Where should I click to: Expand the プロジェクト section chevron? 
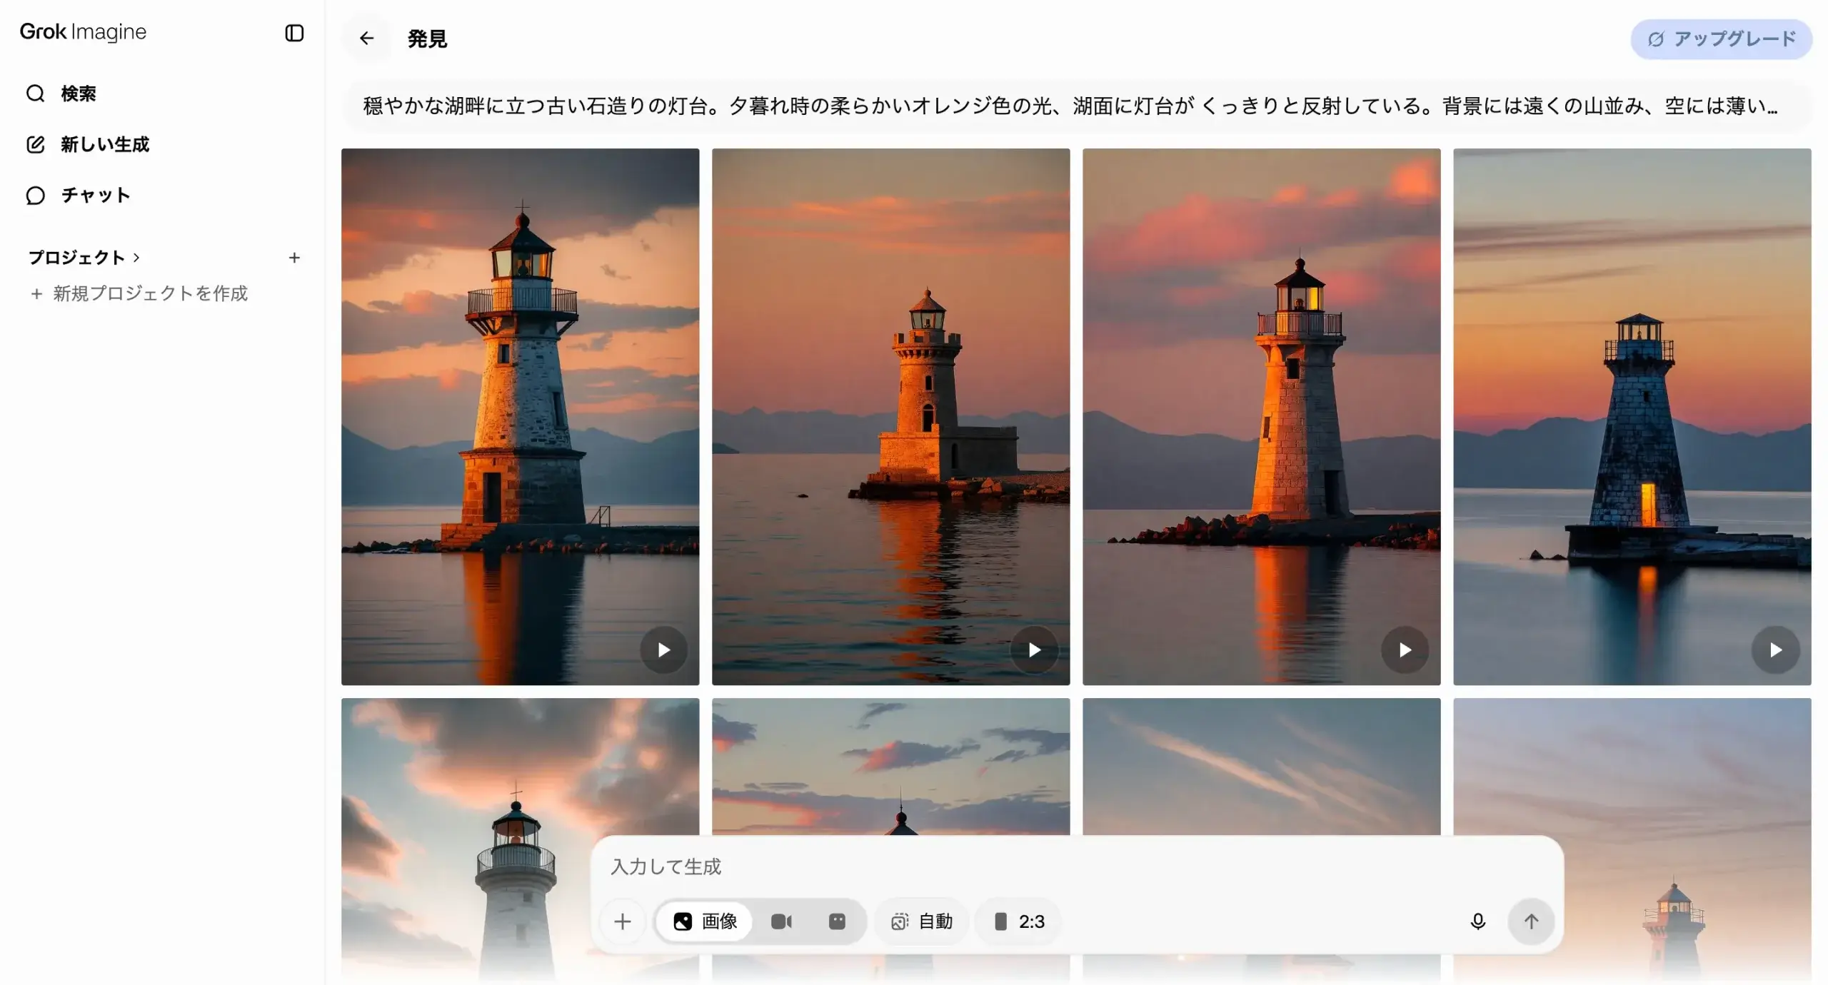pyautogui.click(x=136, y=257)
